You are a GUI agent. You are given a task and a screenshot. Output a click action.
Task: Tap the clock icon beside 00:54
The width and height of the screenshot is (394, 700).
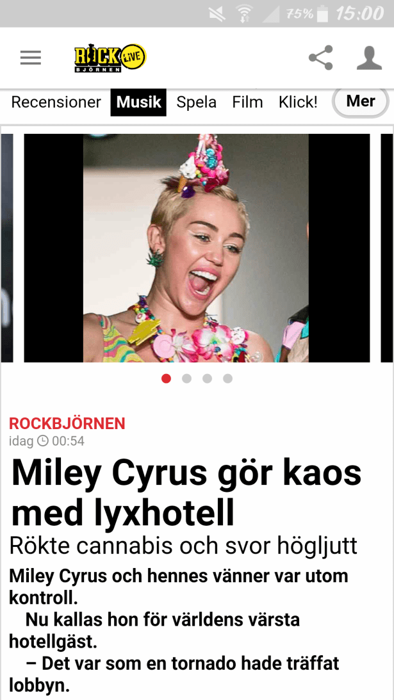[x=42, y=441]
